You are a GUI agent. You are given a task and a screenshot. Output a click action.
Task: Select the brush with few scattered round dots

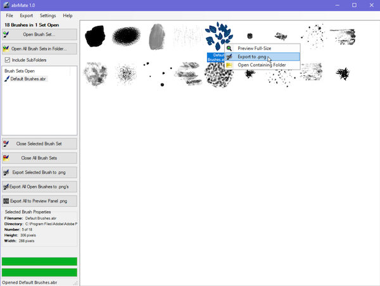pyautogui.click(x=158, y=73)
